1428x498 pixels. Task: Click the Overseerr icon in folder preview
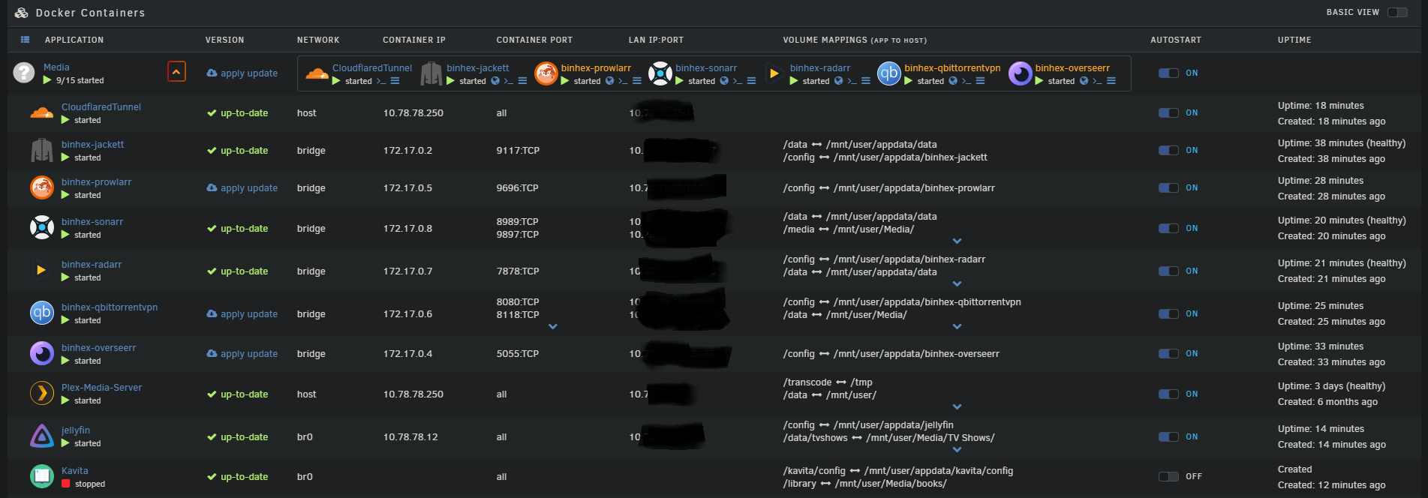[1021, 73]
